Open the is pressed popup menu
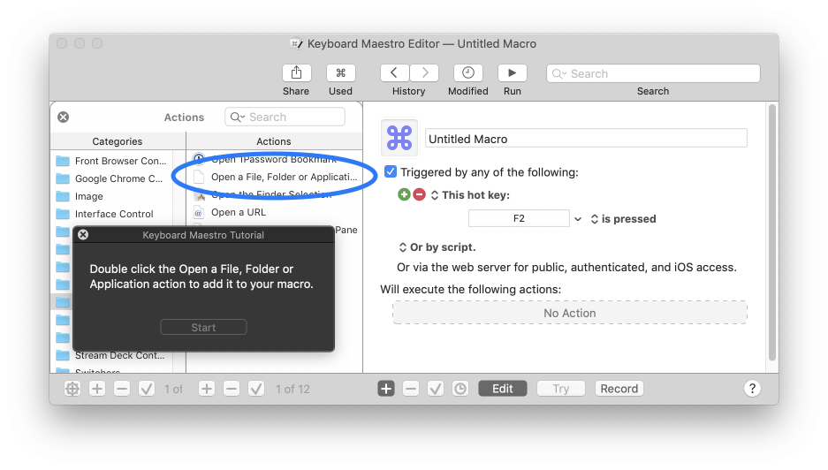The width and height of the screenshot is (828, 470). click(623, 218)
